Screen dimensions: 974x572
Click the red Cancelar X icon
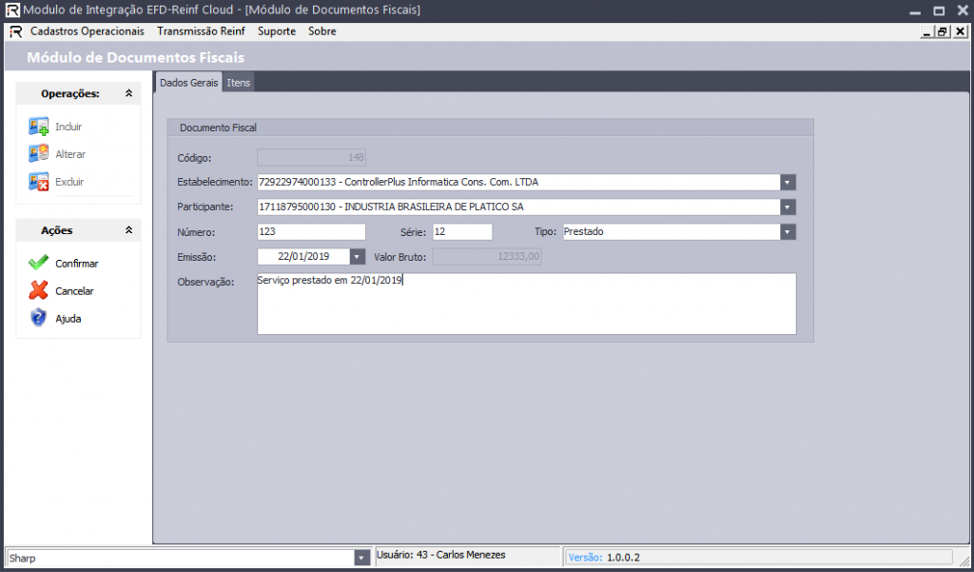pyautogui.click(x=38, y=290)
